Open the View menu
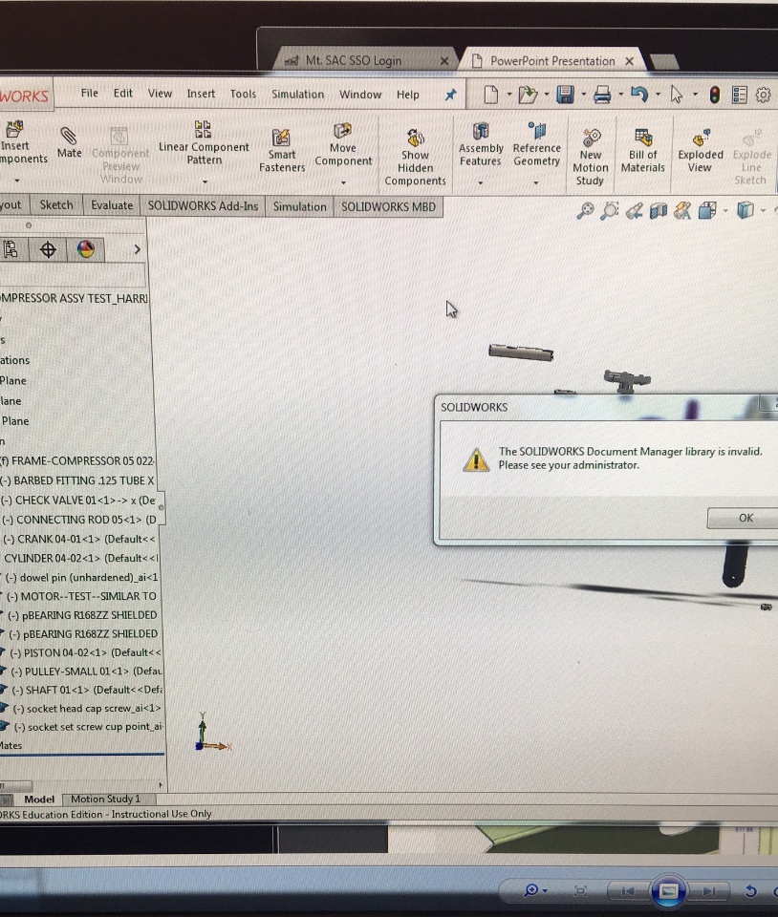Image resolution: width=778 pixels, height=917 pixels. pyautogui.click(x=160, y=94)
